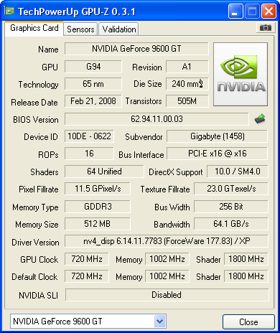The width and height of the screenshot is (280, 333).
Task: Click Device ID value 10DE - 0622
Action: click(x=89, y=136)
